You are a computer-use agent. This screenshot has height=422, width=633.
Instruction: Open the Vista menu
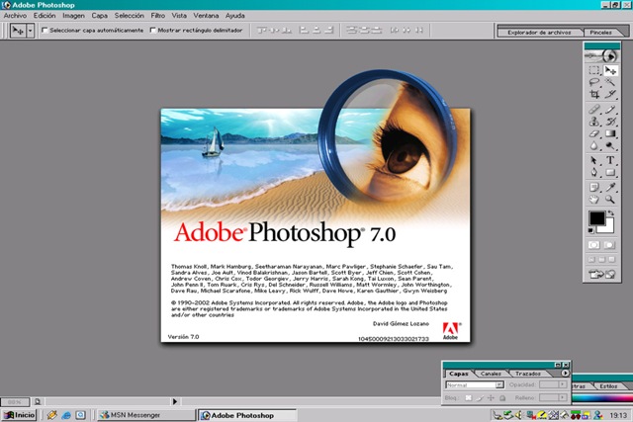179,16
